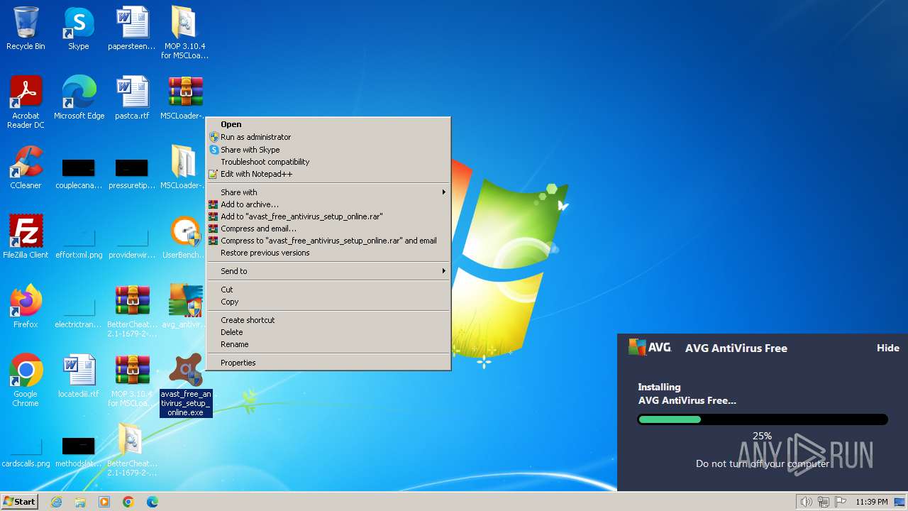Screen dimensions: 908x511
Task: Open Internet Explorer from taskbar
Action: point(56,502)
